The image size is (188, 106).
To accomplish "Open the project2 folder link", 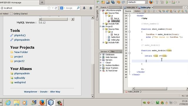I will tap(19, 61).
